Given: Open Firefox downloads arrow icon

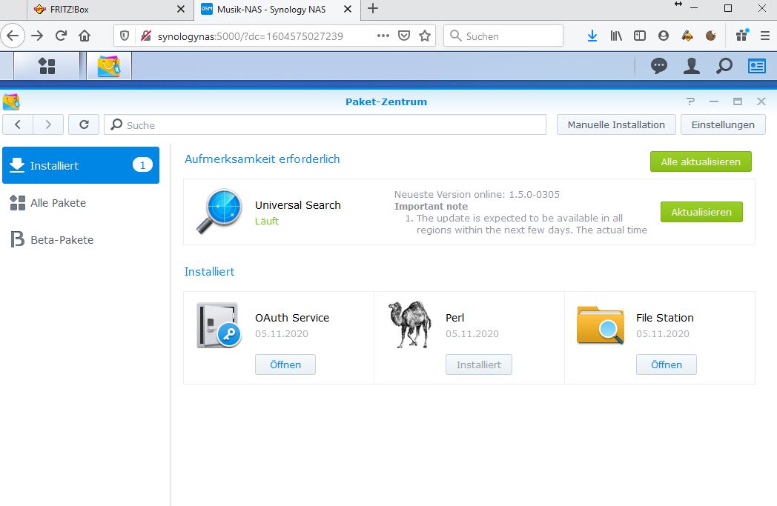Looking at the screenshot, I should pyautogui.click(x=592, y=36).
